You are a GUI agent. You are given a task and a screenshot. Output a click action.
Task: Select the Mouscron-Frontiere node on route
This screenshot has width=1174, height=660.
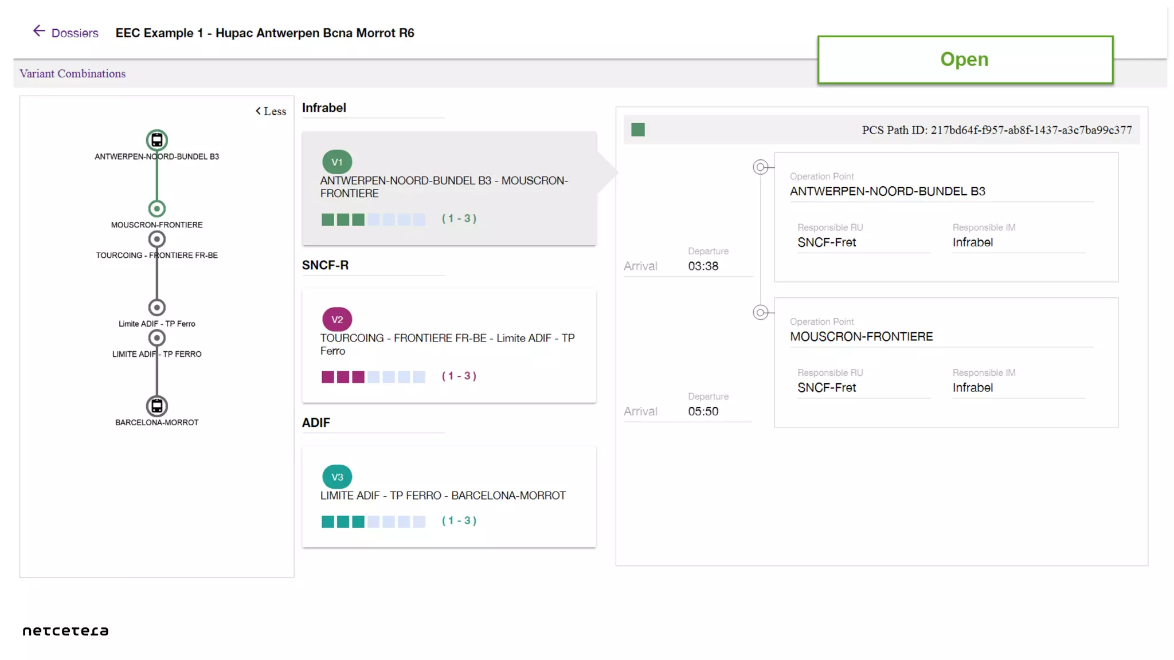pos(156,209)
